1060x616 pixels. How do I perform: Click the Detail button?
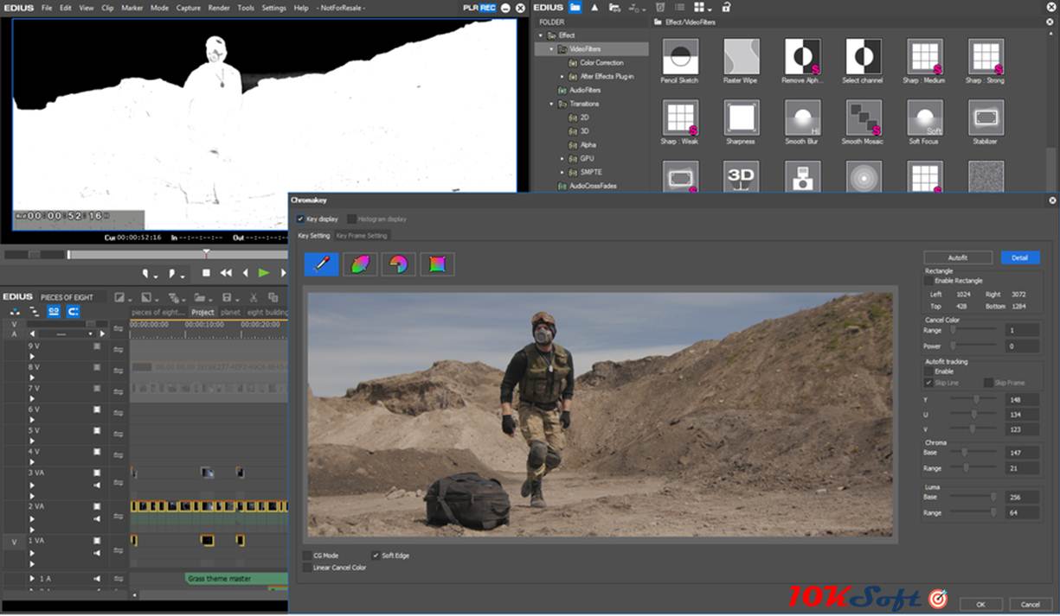coord(1020,257)
